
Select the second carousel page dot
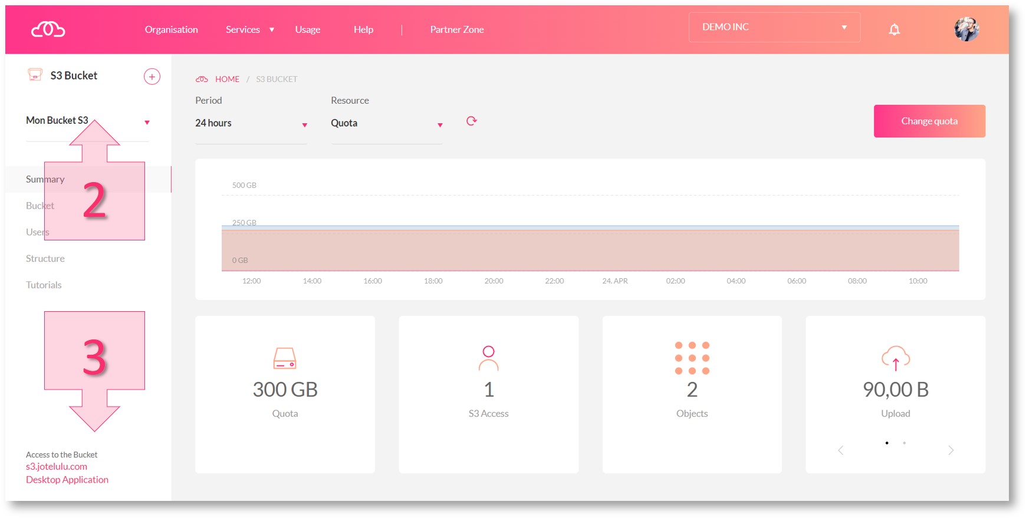[904, 443]
